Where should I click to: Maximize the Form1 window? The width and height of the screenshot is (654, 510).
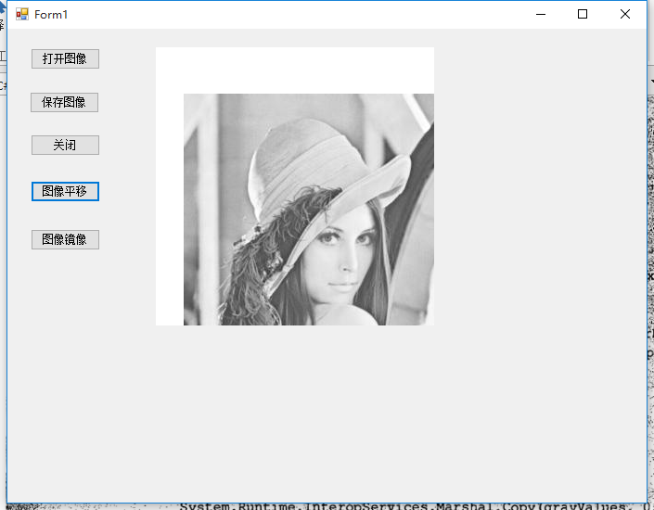click(583, 15)
